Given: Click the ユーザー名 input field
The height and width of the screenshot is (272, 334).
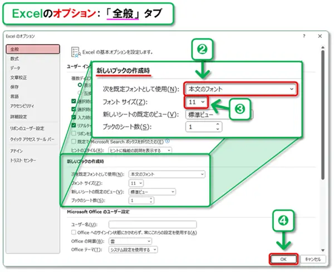Looking at the screenshot, I should (153, 225).
